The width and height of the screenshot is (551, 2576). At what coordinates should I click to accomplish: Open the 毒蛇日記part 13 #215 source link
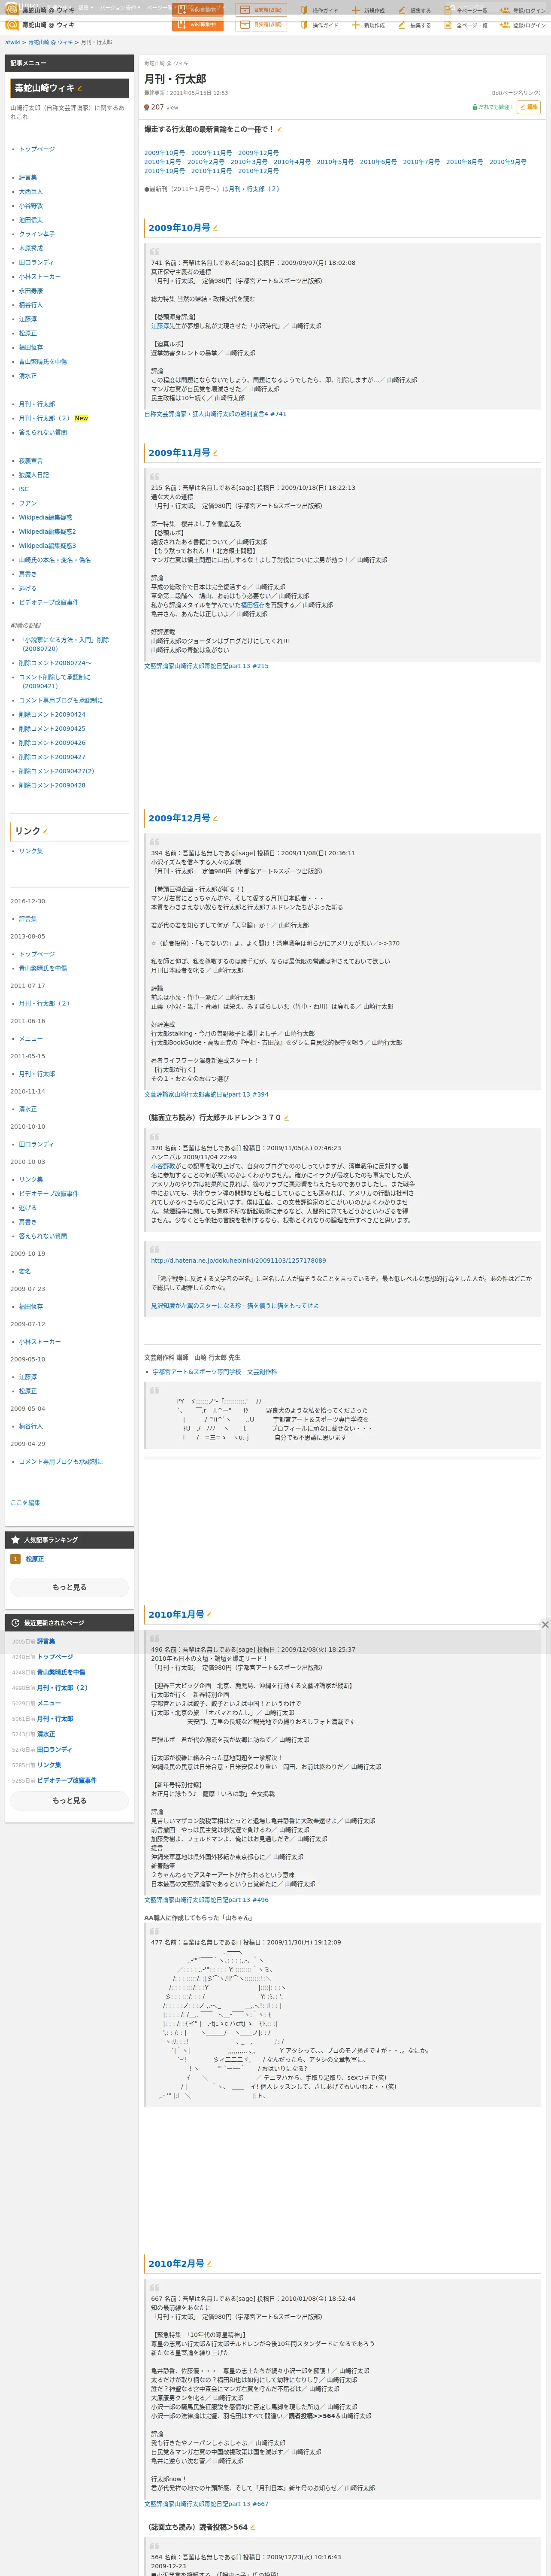pyautogui.click(x=206, y=666)
